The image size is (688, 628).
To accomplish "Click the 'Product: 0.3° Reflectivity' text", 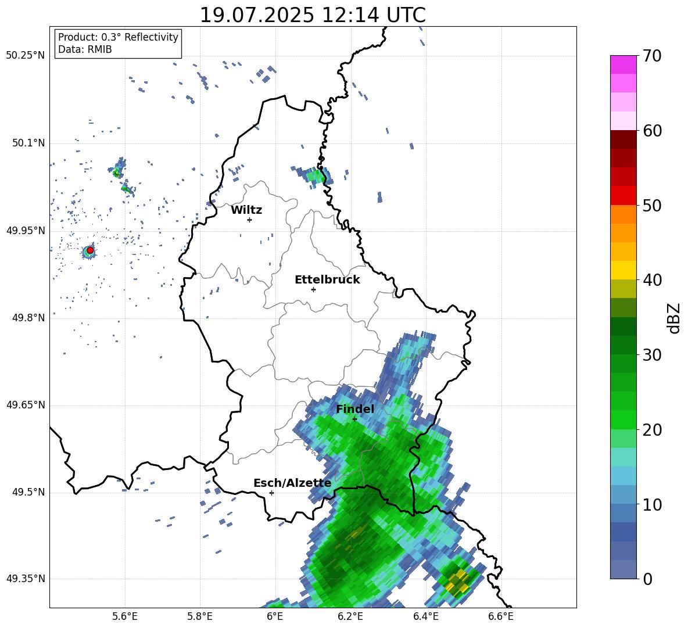I will [118, 37].
